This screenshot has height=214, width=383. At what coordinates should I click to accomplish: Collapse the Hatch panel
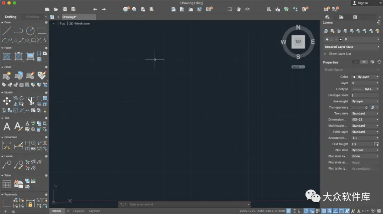[x=2, y=48]
